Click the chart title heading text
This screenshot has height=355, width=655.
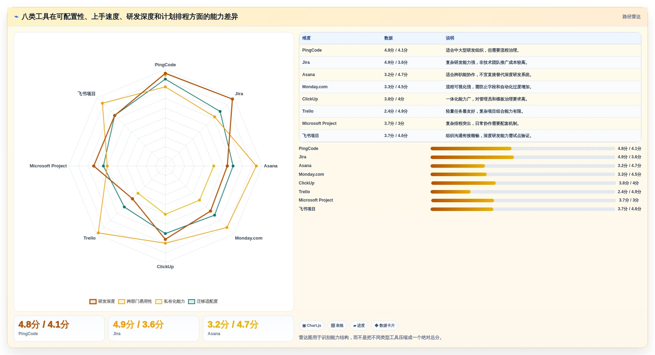pos(130,17)
